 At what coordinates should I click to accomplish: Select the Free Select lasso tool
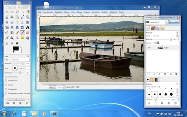click(x=17, y=12)
